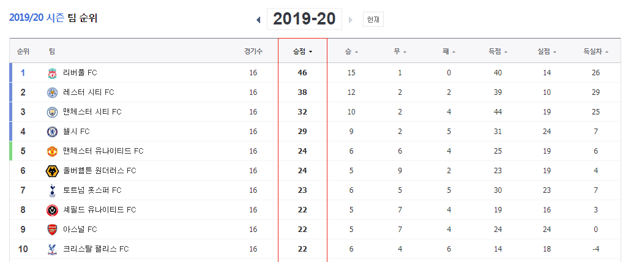Go to next season with right arrow

point(351,20)
